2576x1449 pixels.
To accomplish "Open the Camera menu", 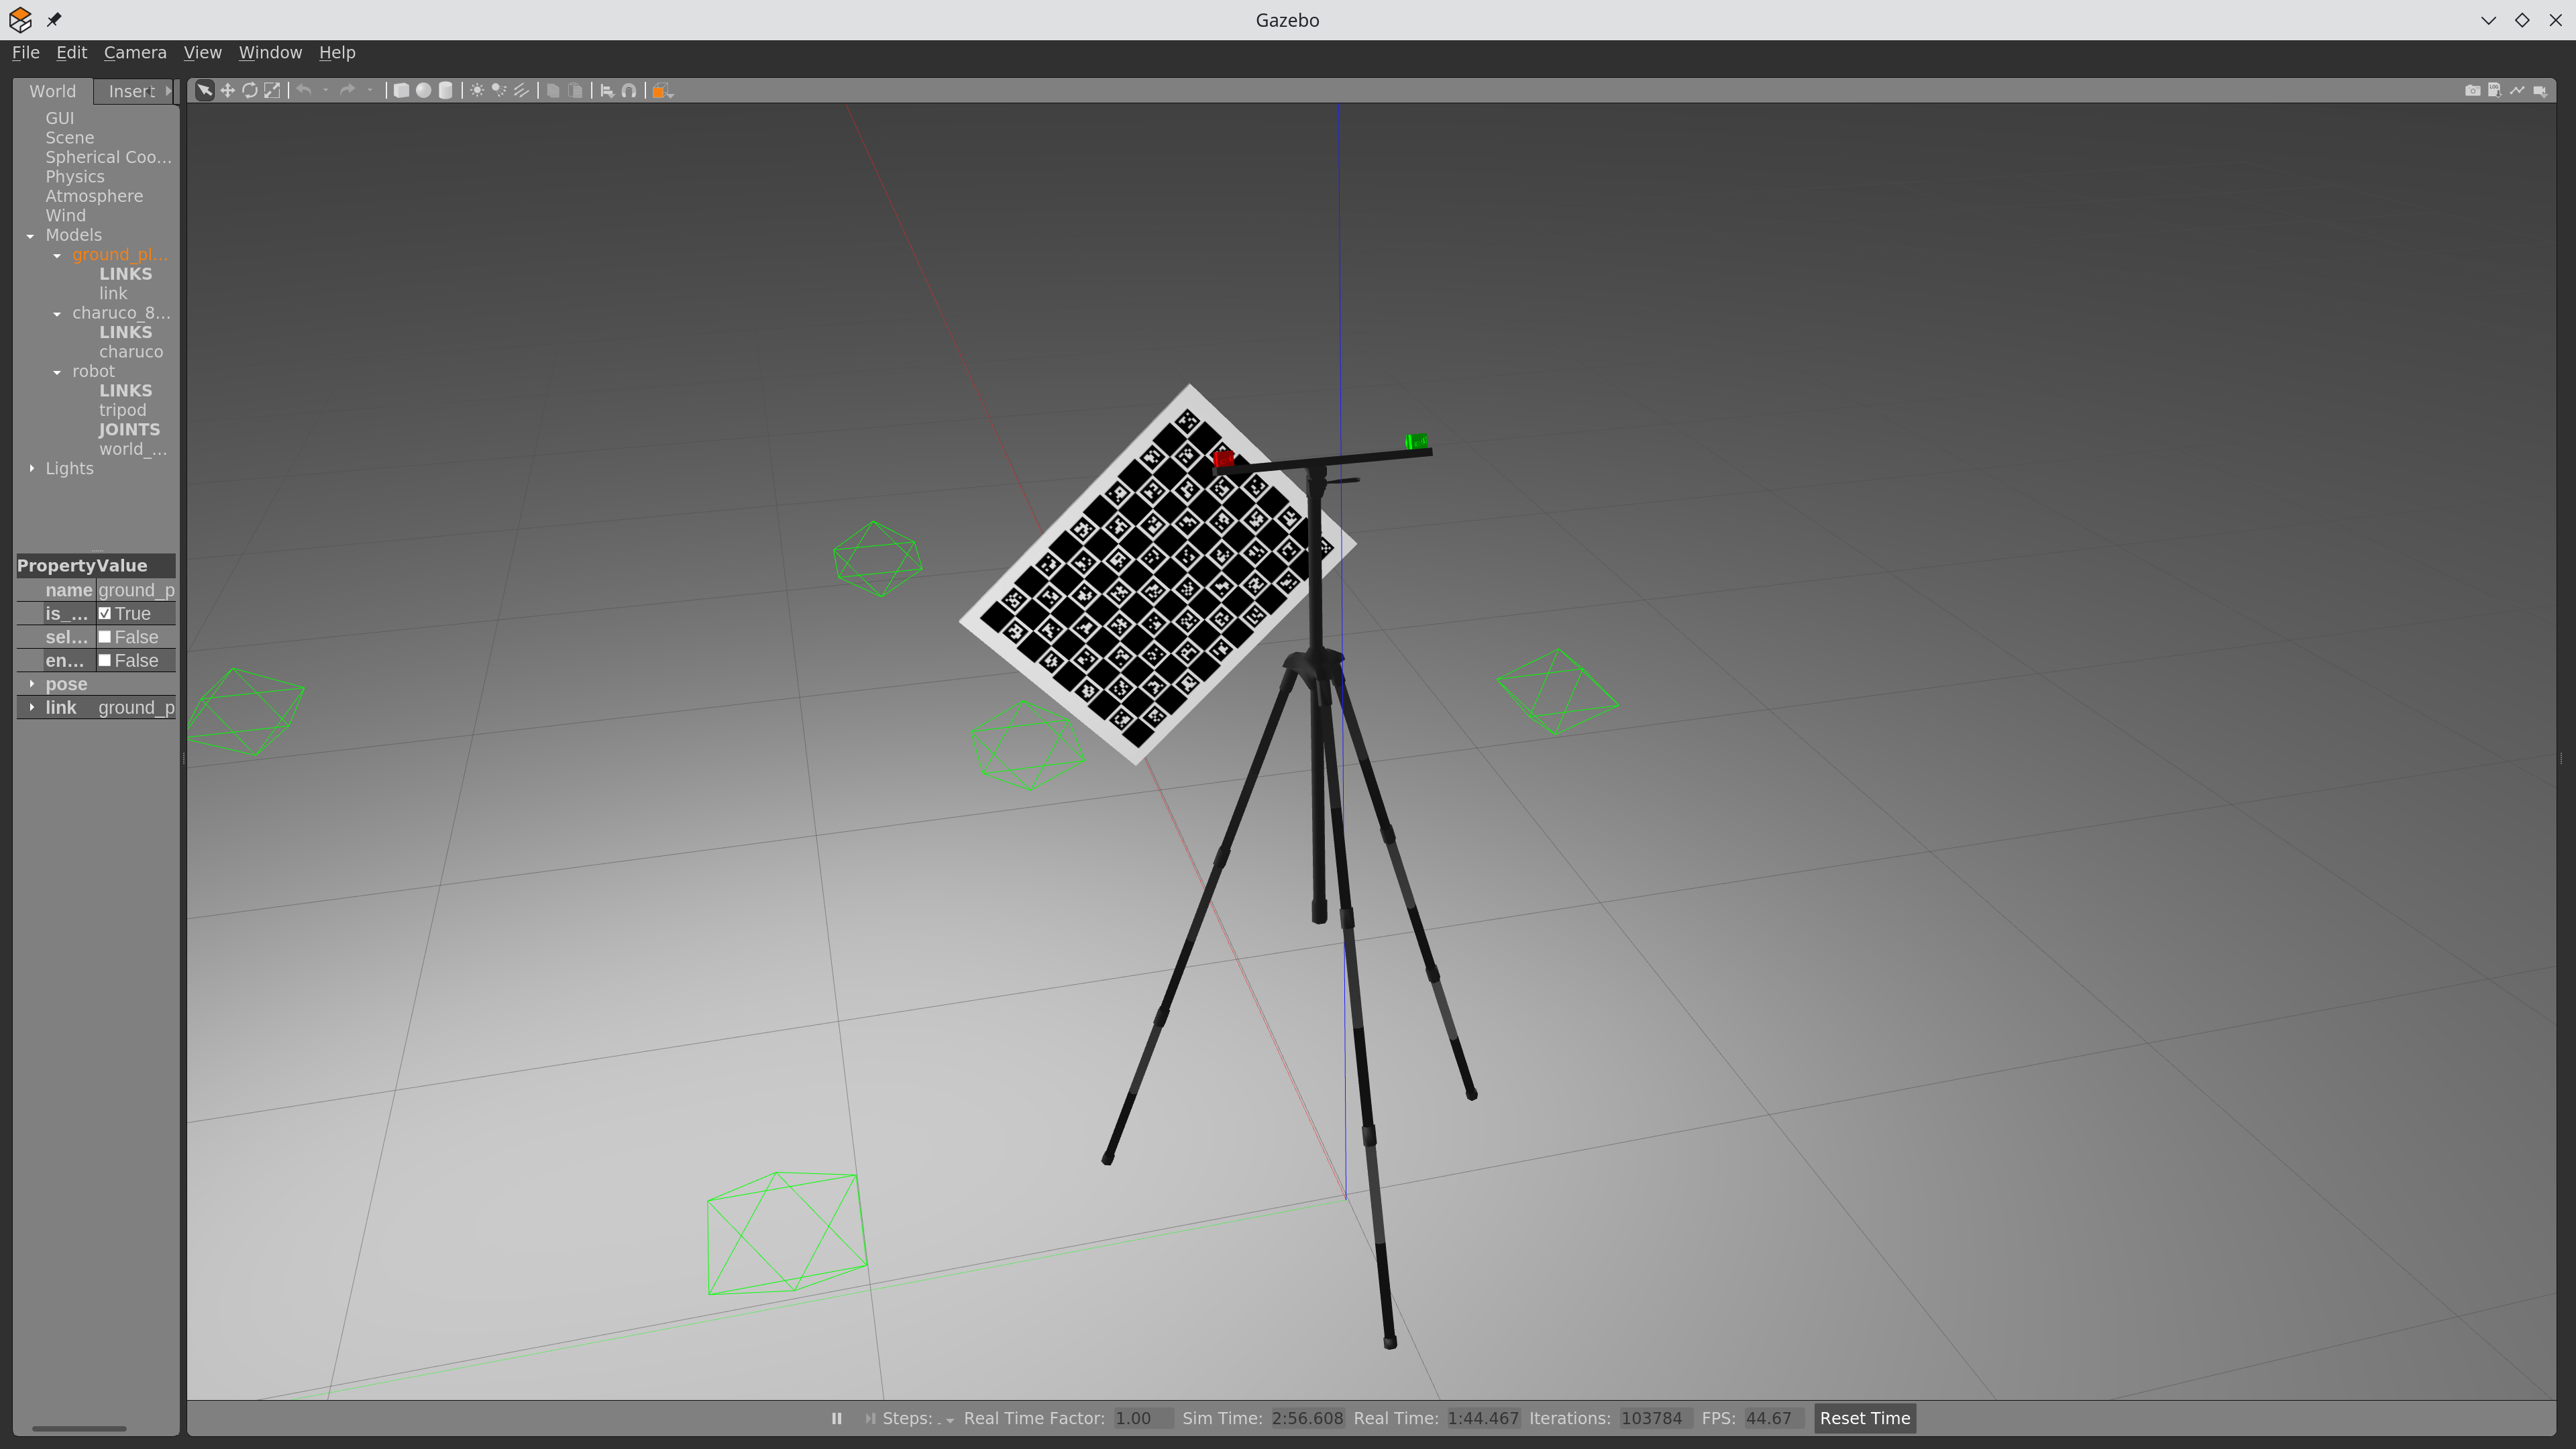I will click(135, 53).
